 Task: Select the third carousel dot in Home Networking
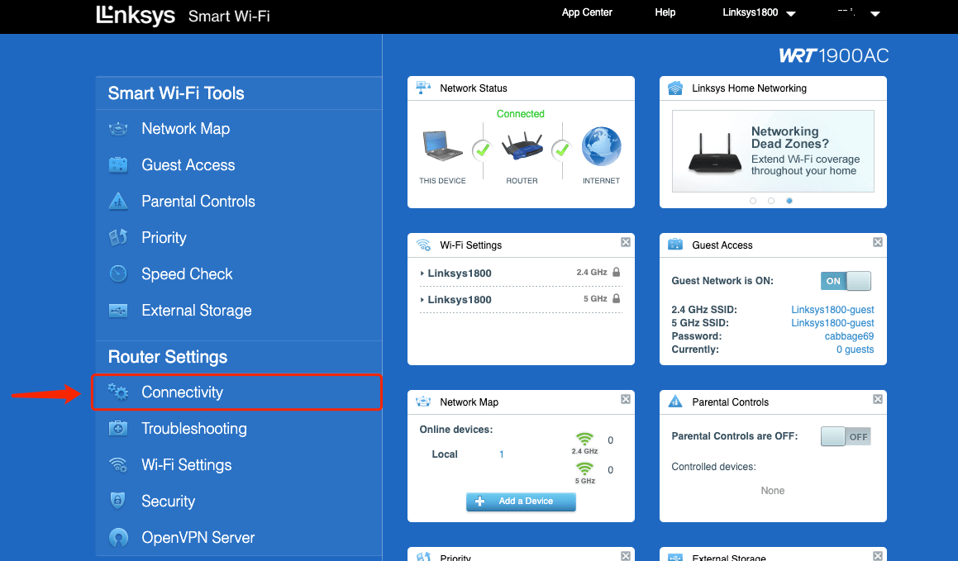789,201
